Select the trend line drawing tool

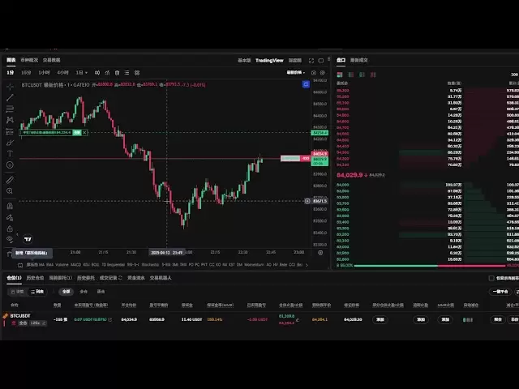10,97
